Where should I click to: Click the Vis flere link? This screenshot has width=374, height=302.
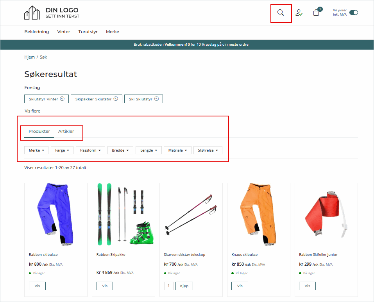[x=32, y=111]
